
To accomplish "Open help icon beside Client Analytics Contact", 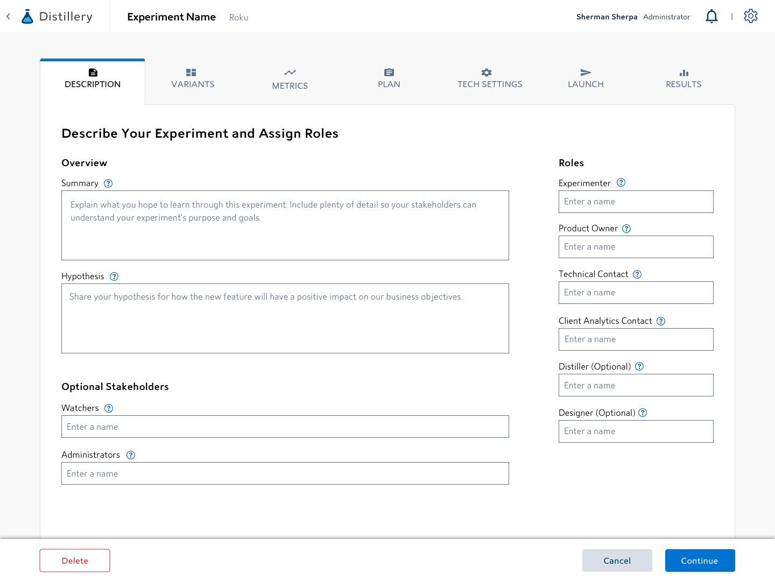I will click(x=661, y=321).
